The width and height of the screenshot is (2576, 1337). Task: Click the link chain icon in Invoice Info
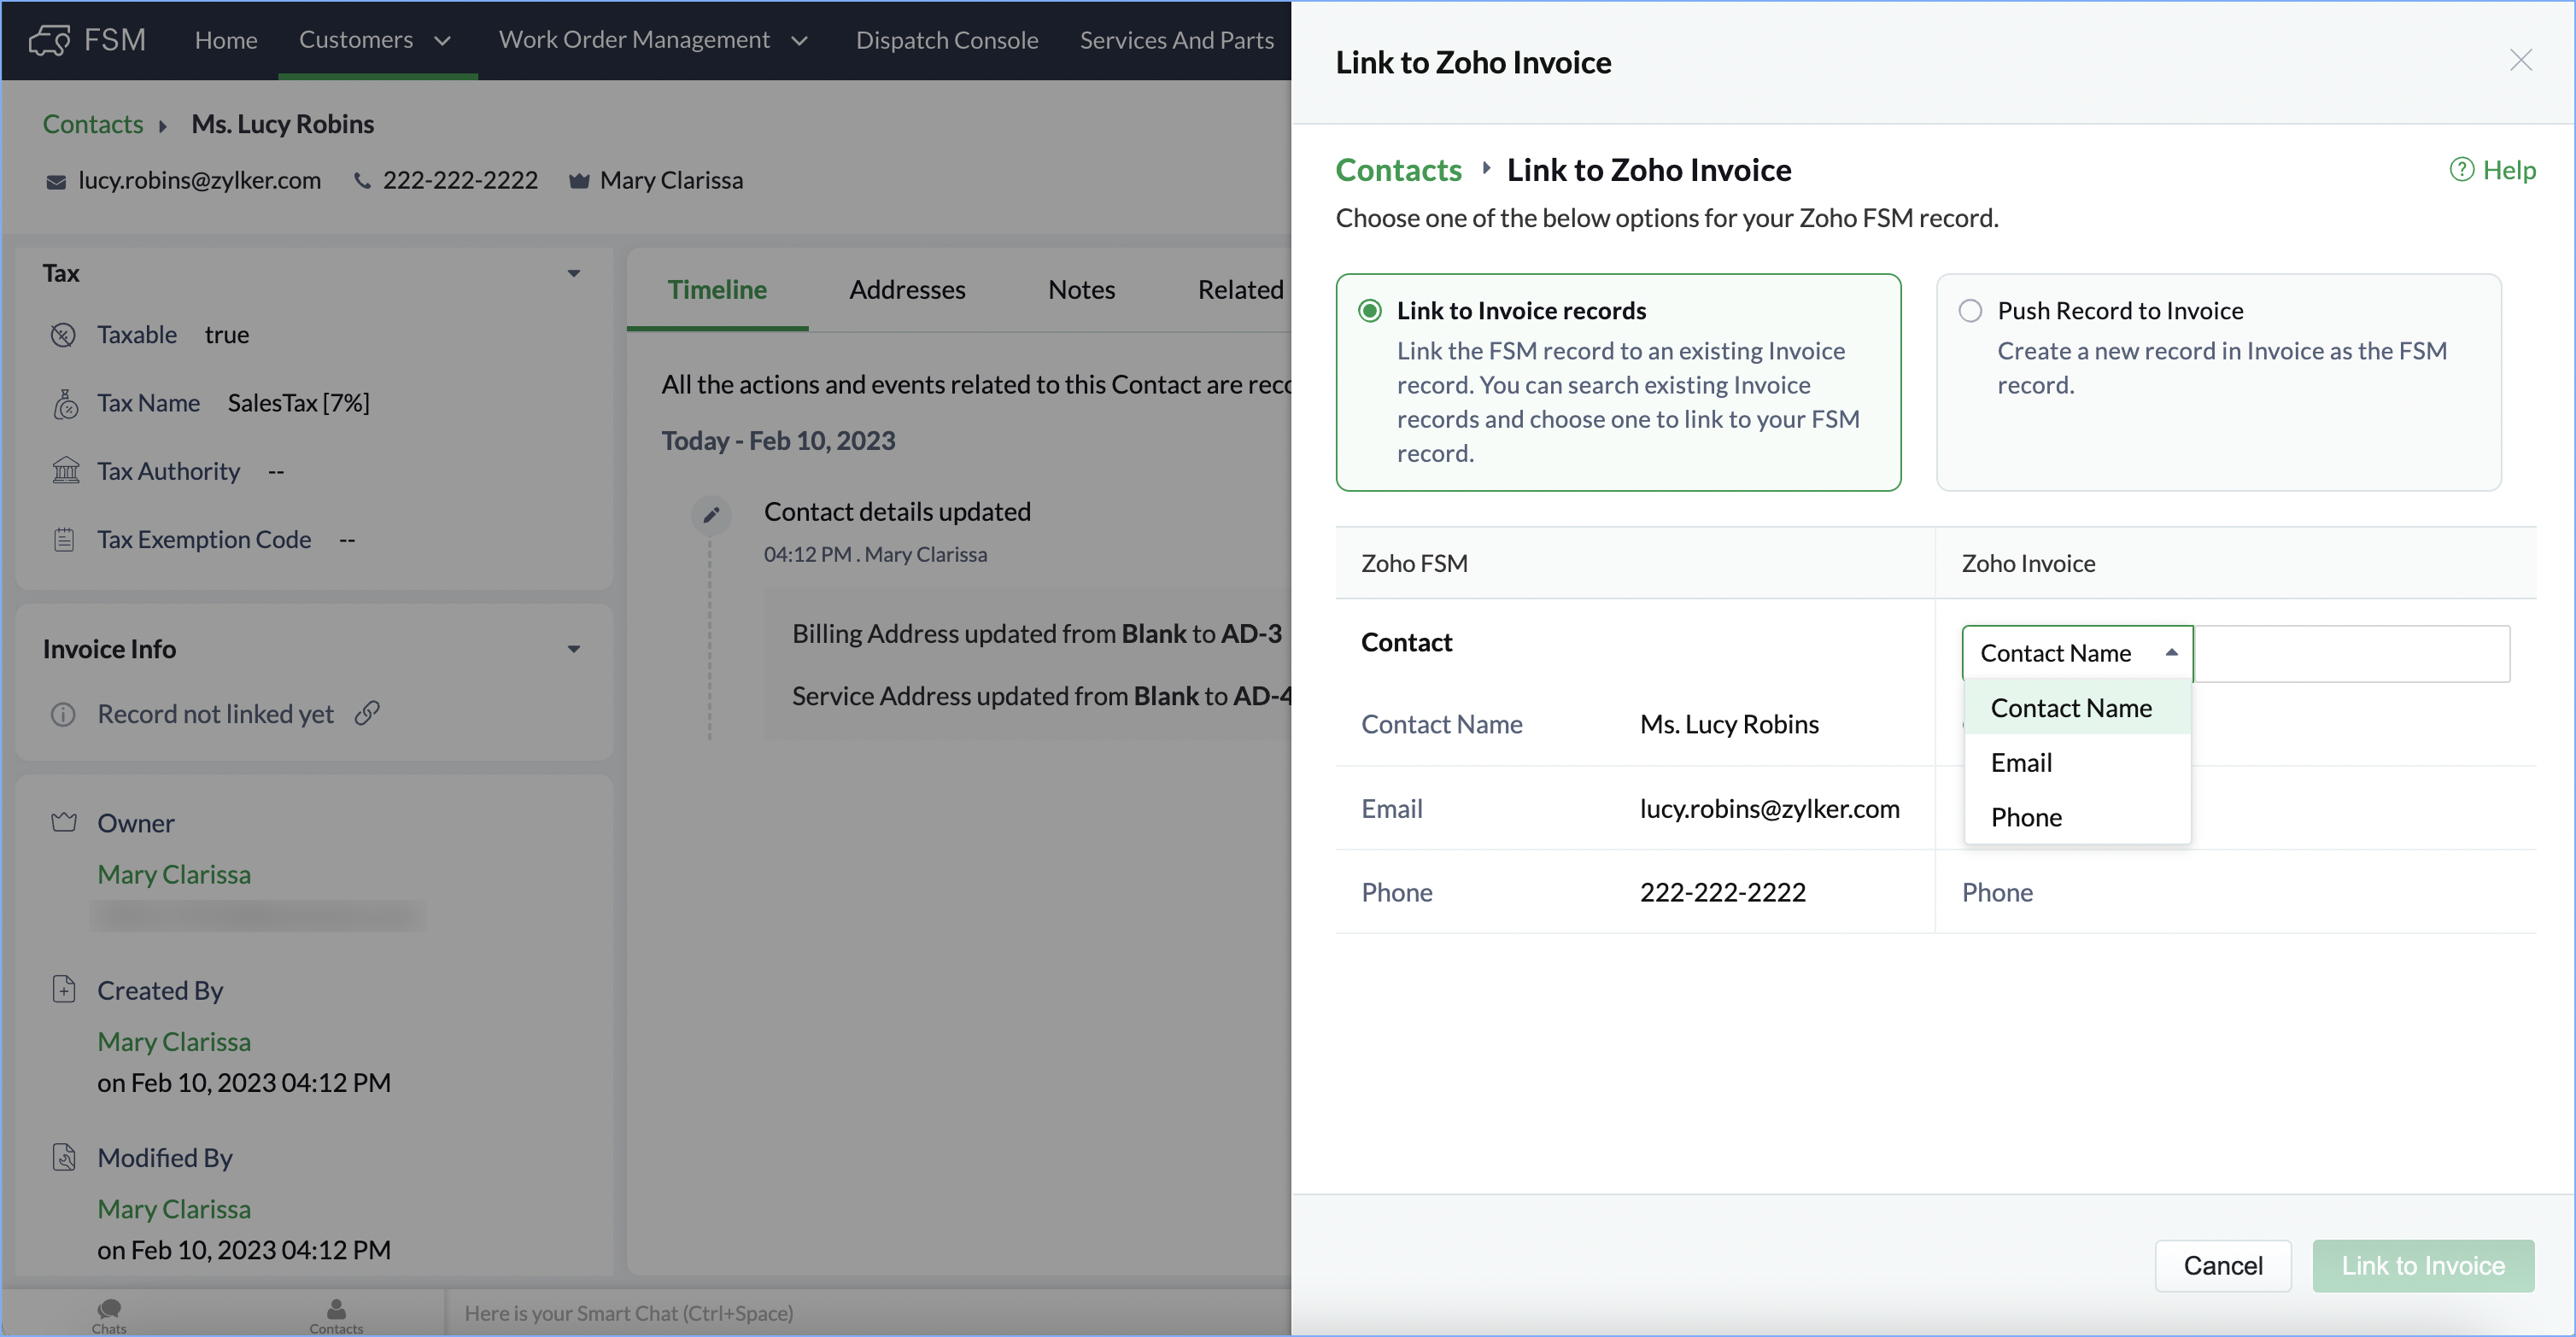click(367, 714)
